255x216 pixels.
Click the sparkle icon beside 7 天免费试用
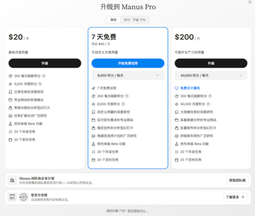click(x=93, y=88)
